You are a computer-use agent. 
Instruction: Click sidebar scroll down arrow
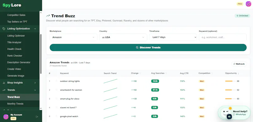point(41,108)
